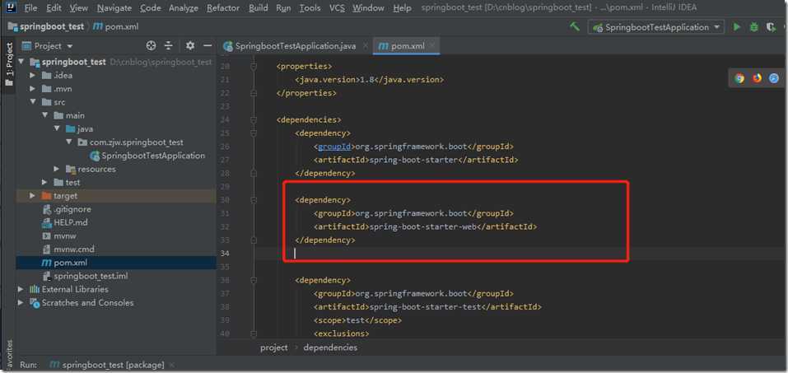Collapse all nodes in Project panel
Screen dimensions: 788x373
[x=169, y=46]
